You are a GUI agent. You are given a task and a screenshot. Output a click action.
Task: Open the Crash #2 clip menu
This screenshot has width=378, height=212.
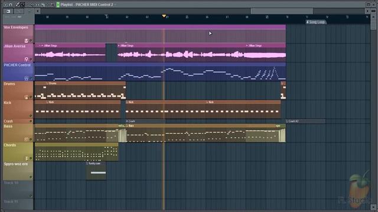(x=287, y=121)
